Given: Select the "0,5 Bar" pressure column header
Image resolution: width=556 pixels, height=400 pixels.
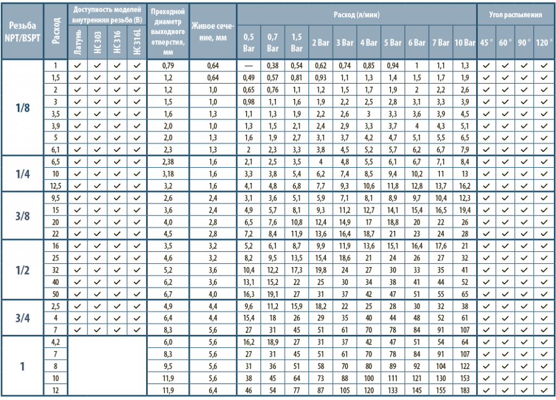Looking at the screenshot, I should tap(249, 42).
